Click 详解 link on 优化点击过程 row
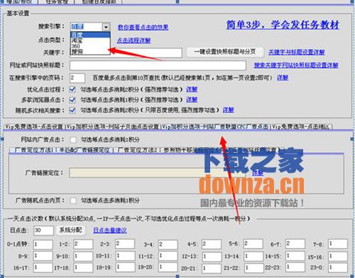This screenshot has height=278, width=355. 192,90
